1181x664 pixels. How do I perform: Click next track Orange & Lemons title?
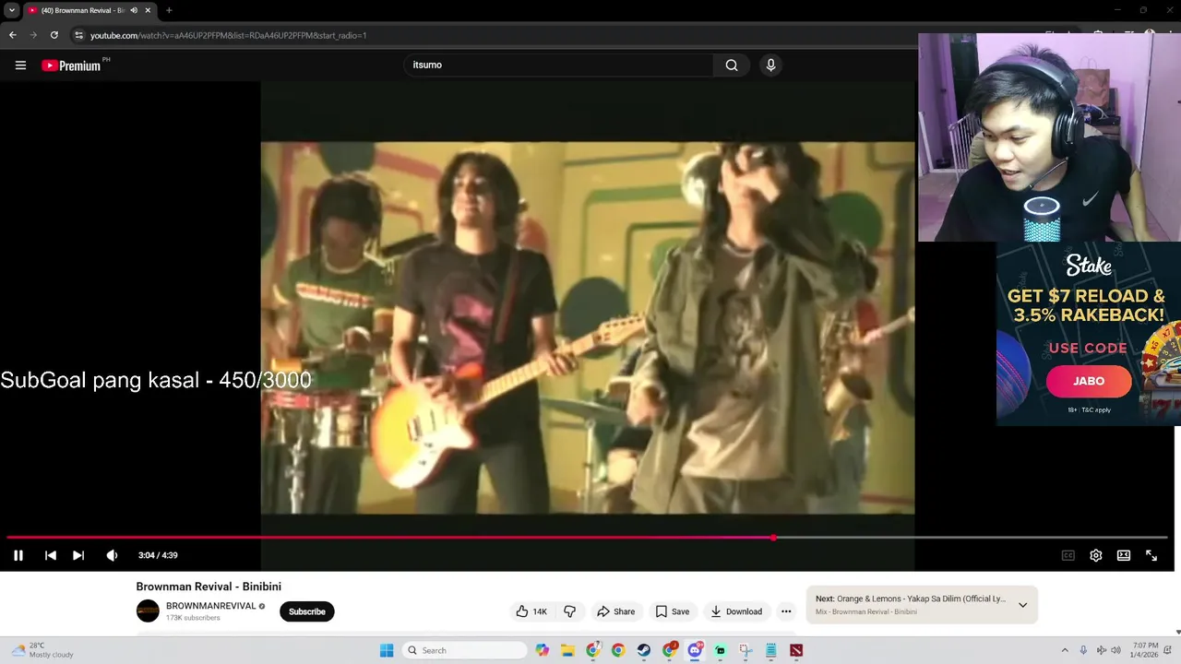point(921,599)
